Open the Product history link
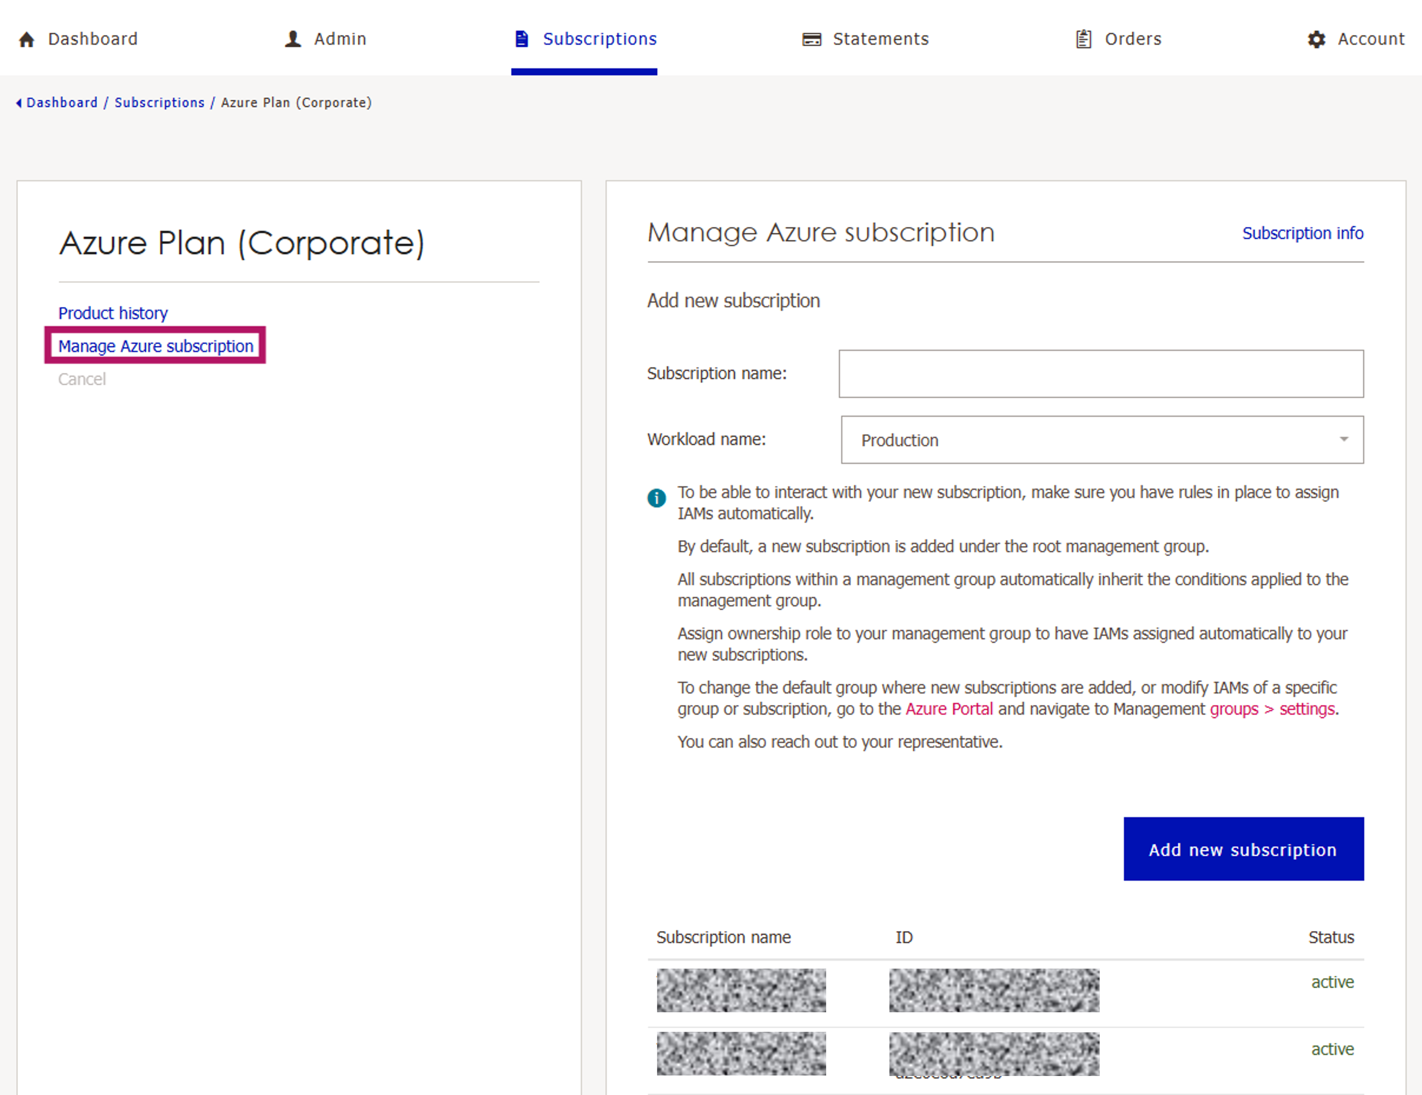The width and height of the screenshot is (1422, 1095). 113,313
